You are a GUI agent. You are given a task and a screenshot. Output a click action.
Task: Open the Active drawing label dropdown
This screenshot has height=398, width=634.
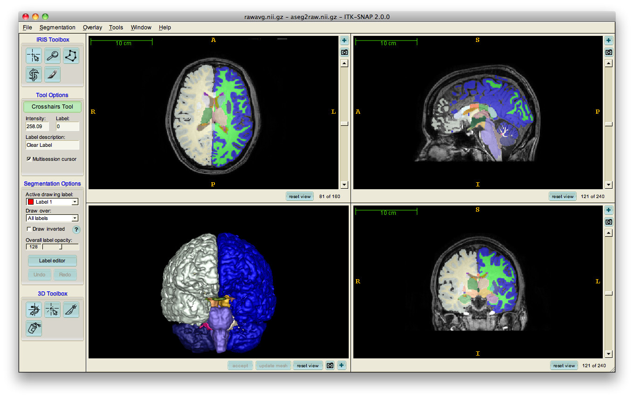click(x=52, y=201)
